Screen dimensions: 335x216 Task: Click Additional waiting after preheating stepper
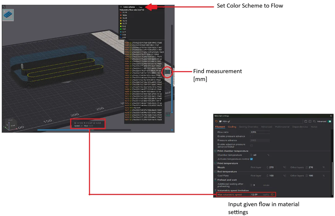click(x=252, y=185)
